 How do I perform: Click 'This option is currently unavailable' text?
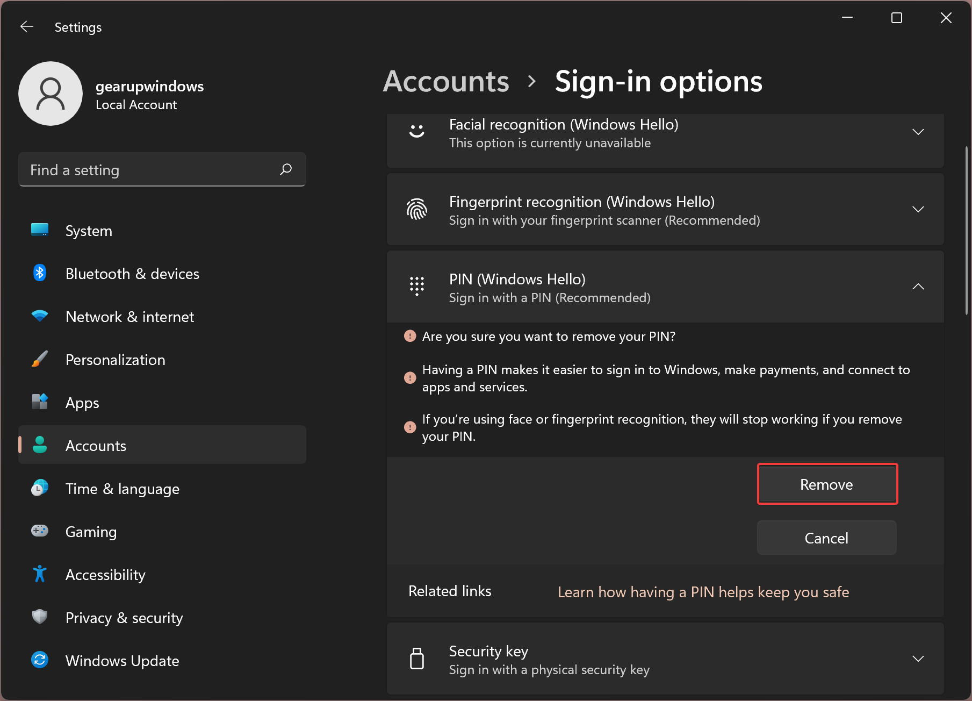click(550, 143)
